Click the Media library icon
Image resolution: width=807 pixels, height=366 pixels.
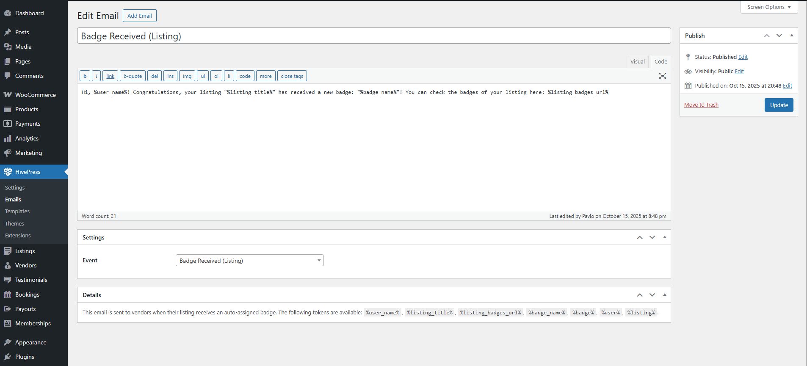8,47
